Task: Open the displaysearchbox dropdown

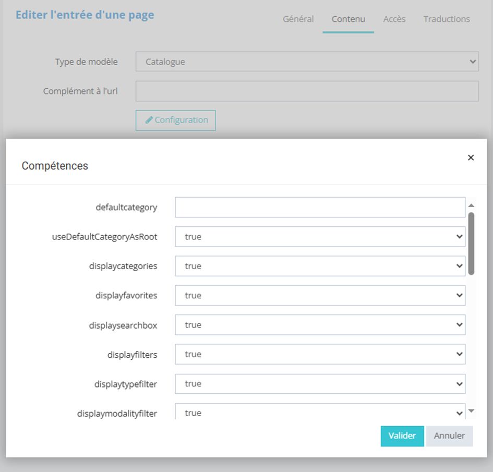Action: pyautogui.click(x=320, y=325)
